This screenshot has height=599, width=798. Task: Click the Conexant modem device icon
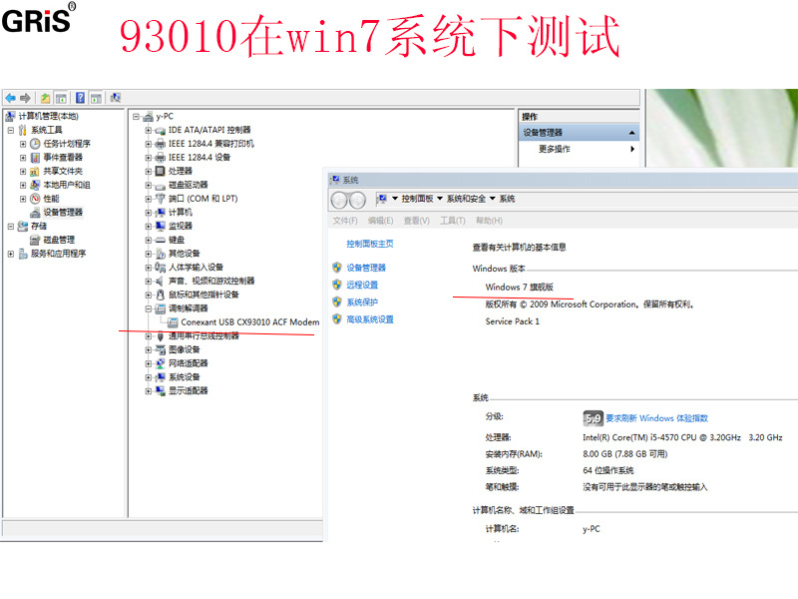coord(173,322)
